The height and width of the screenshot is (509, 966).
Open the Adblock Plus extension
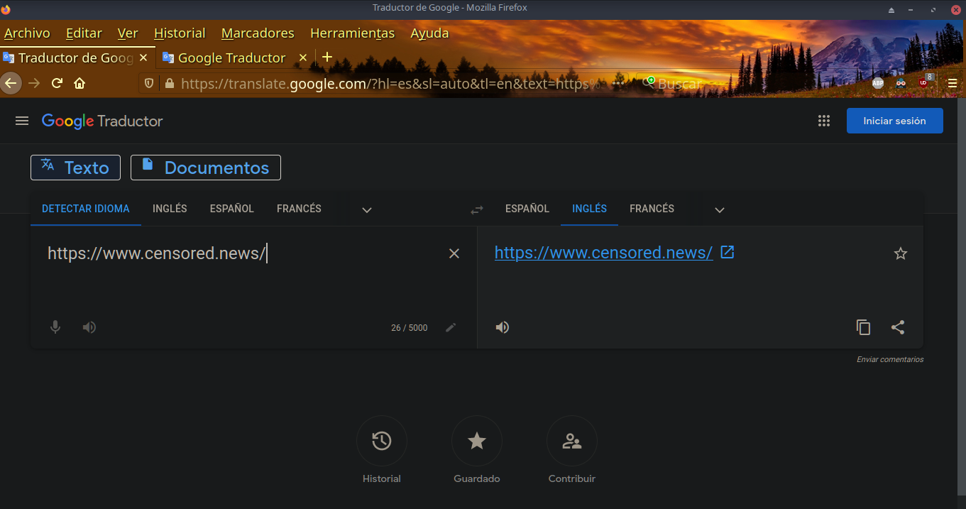coord(878,83)
